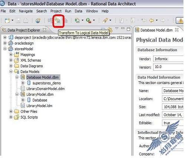Screen dimensions: 185x158
Task: Collapse the storesModel project node
Action: coord(5,49)
